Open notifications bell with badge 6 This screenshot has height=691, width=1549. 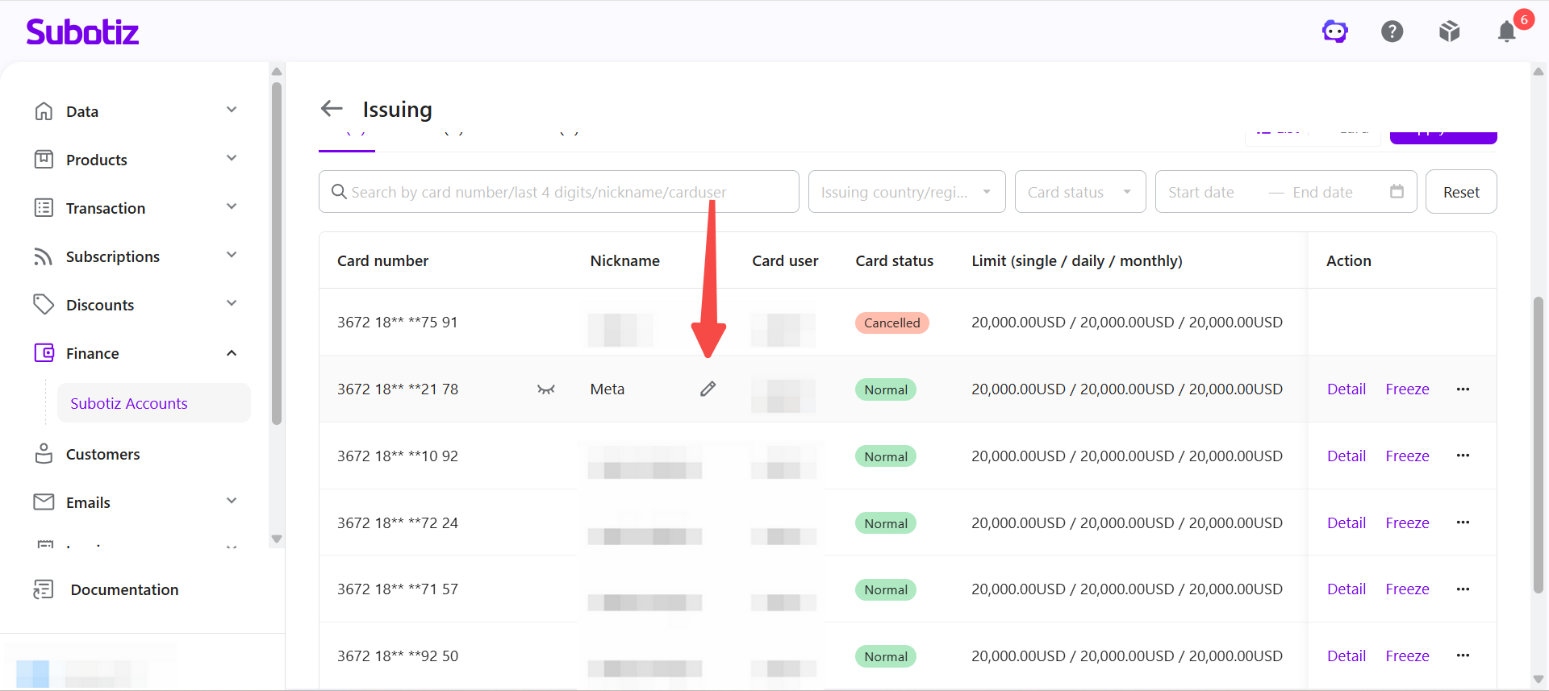tap(1507, 31)
